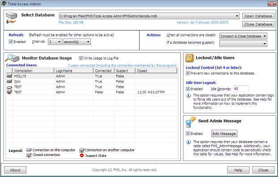
Task: Click the Send Admin Message computer icon
Action: (190, 122)
